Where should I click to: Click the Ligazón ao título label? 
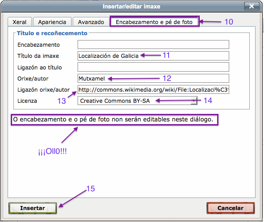tap(40, 67)
